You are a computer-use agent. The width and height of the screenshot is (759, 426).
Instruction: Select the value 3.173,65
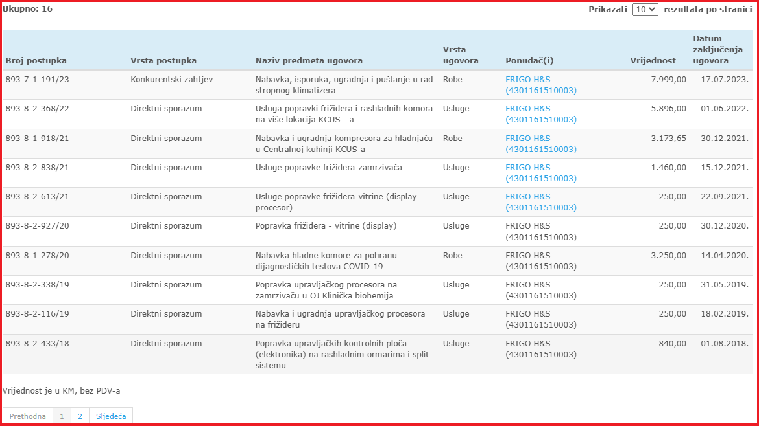(x=668, y=138)
